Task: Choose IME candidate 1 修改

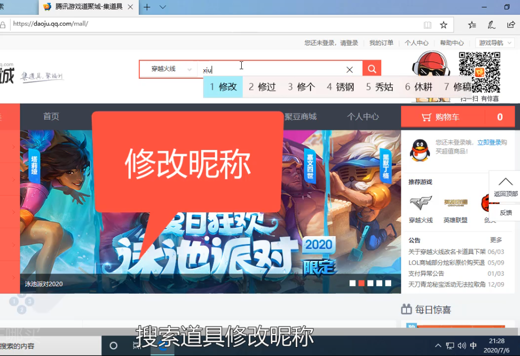Action: coord(223,87)
